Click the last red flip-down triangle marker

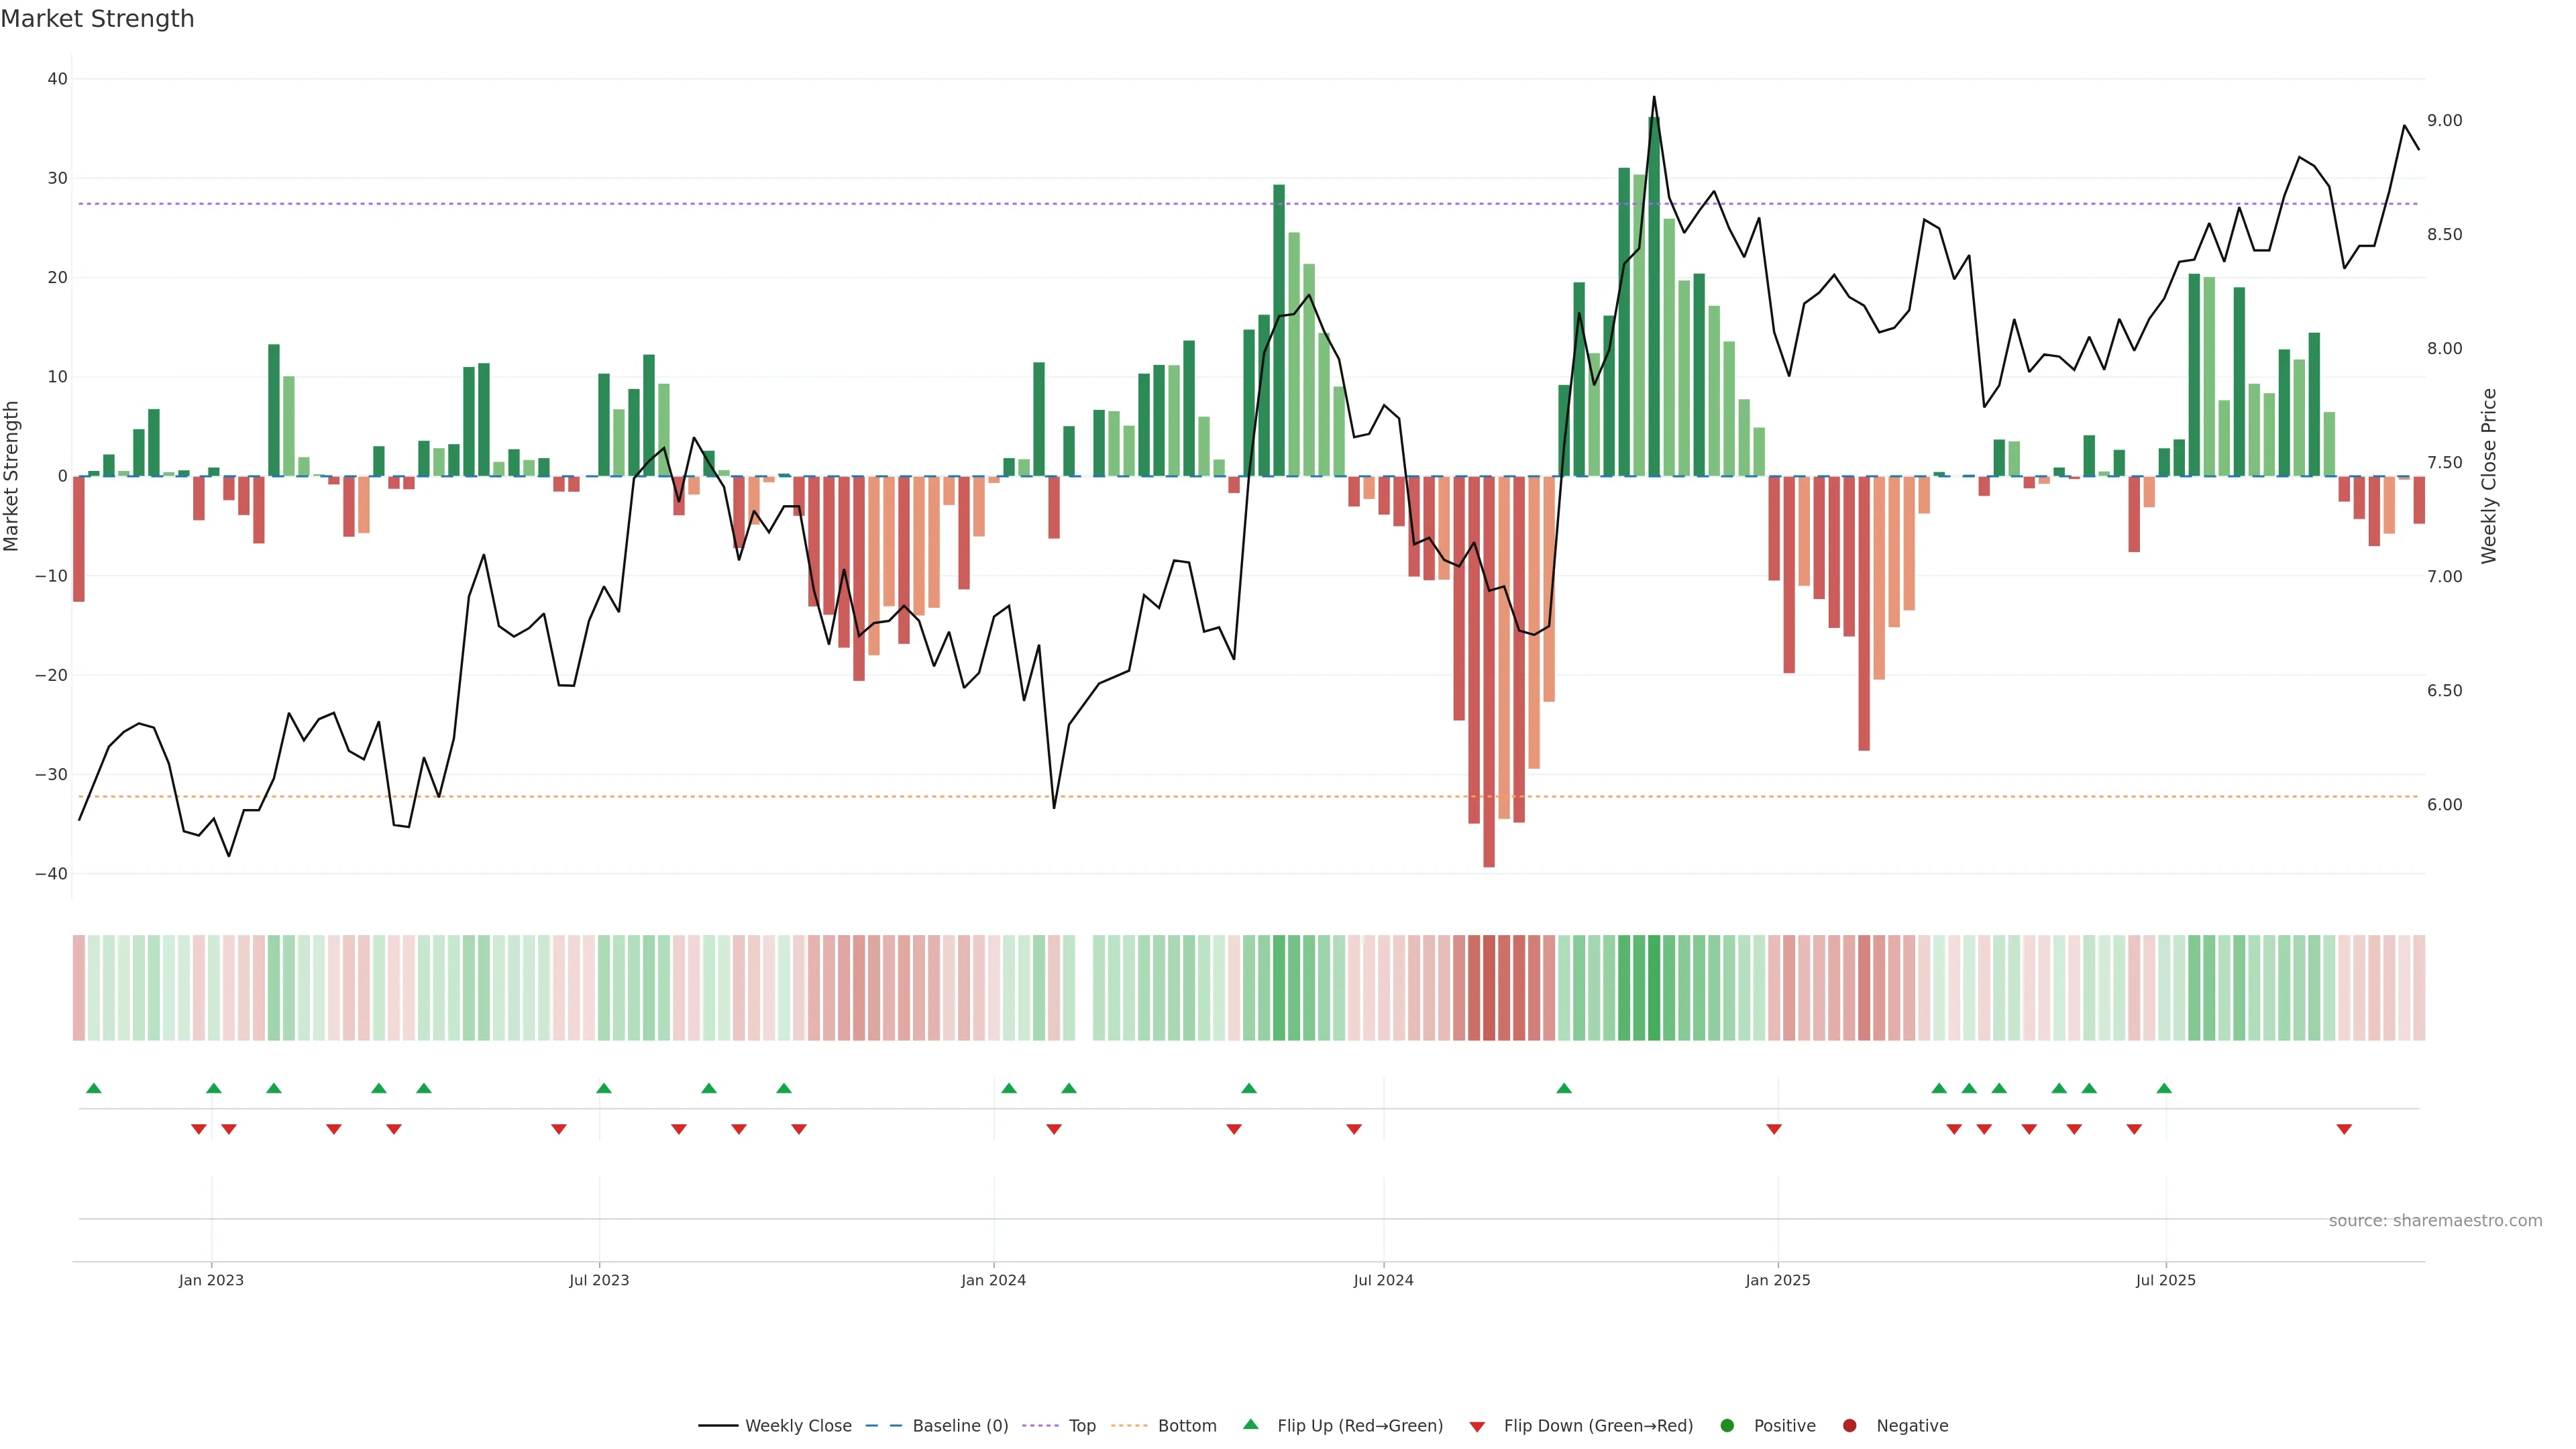pyautogui.click(x=2344, y=1129)
